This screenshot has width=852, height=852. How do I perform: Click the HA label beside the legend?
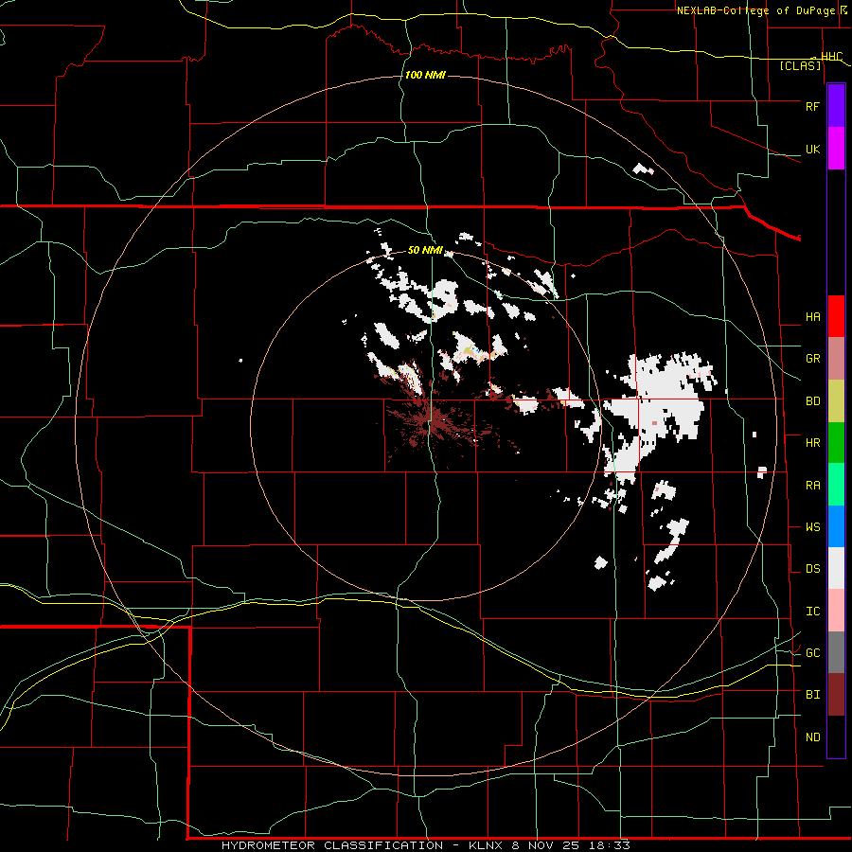coord(812,317)
